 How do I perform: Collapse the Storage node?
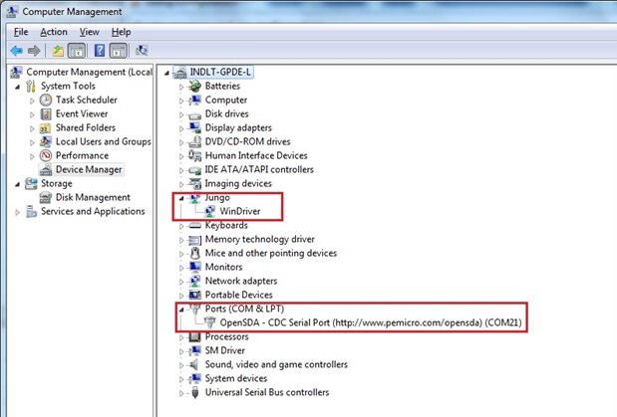pyautogui.click(x=17, y=184)
